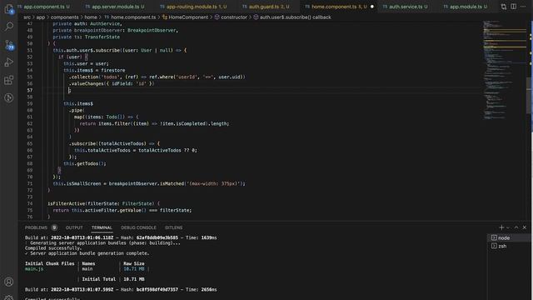Maximize the panel size with chevron
The width and height of the screenshot is (533, 300).
click(516, 227)
